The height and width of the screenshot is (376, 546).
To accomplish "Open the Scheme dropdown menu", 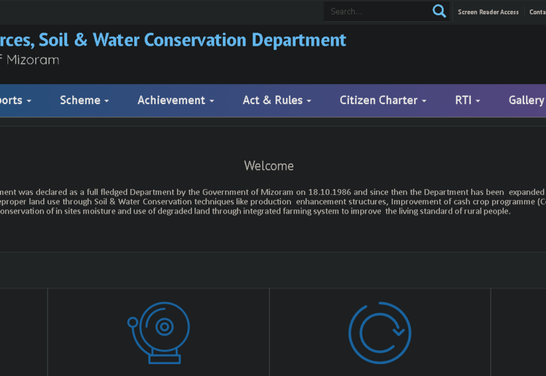I will click(x=84, y=100).
